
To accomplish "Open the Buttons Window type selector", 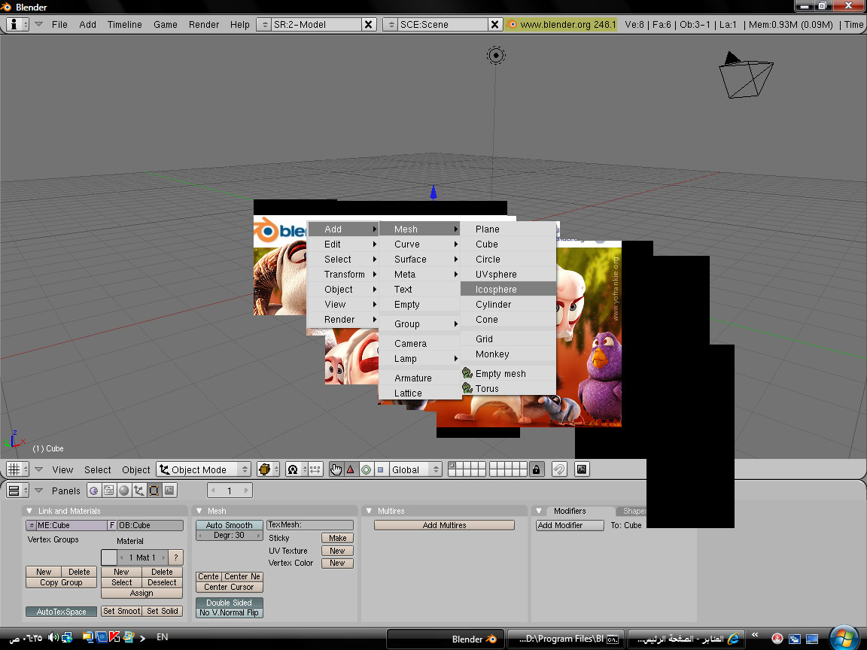I will [x=17, y=491].
